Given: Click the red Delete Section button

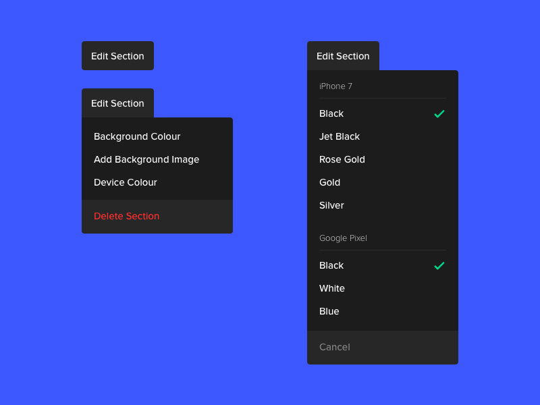Looking at the screenshot, I should pyautogui.click(x=127, y=216).
